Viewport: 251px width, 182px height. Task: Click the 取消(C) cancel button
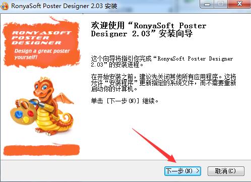tap(226, 171)
